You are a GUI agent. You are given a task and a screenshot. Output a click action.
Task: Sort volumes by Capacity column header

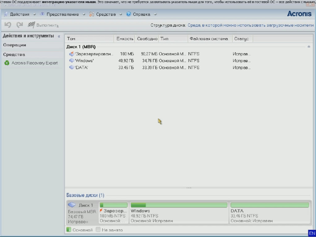(x=125, y=39)
